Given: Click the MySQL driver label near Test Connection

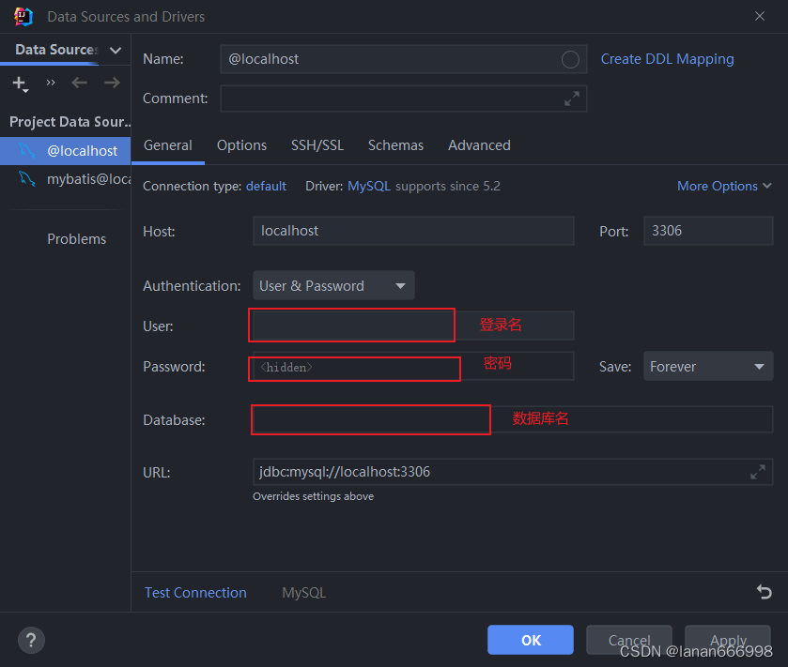Looking at the screenshot, I should (304, 593).
